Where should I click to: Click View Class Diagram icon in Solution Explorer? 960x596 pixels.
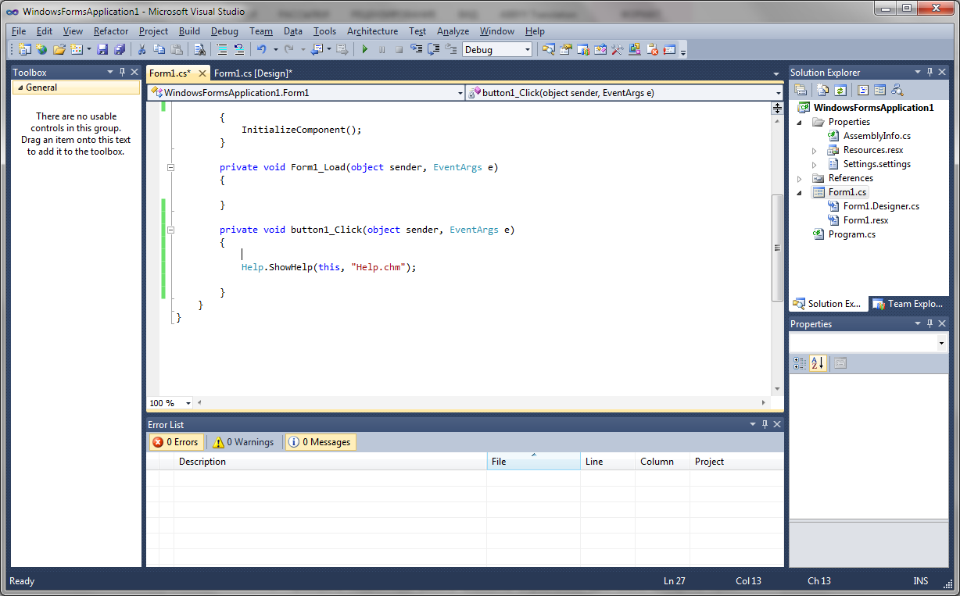[x=897, y=90]
